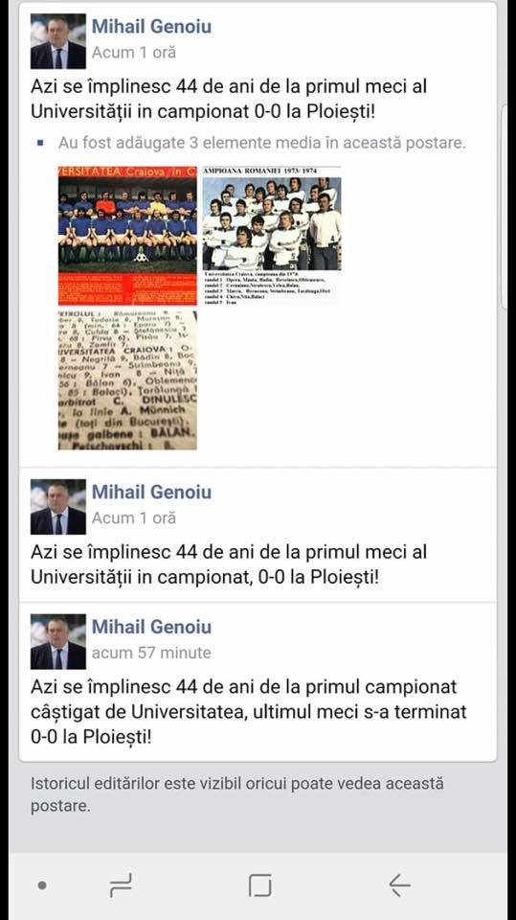Viewport: 516px width, 920px height.
Task: Tap the Android home button icon
Action: (259, 885)
